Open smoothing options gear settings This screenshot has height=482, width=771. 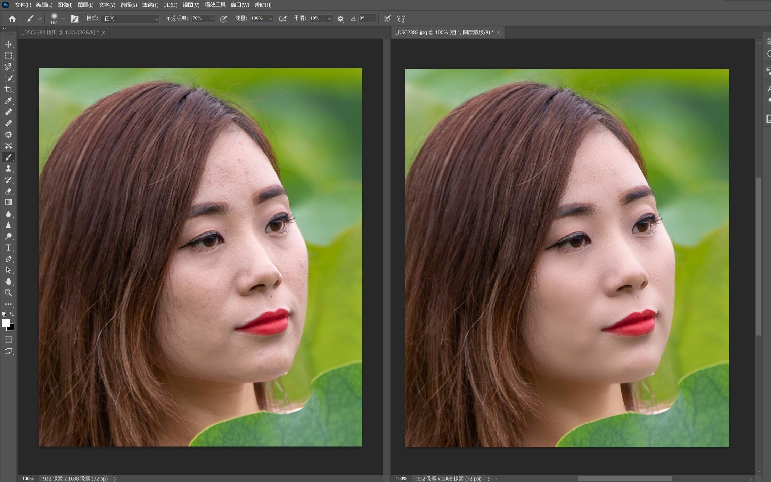(341, 19)
